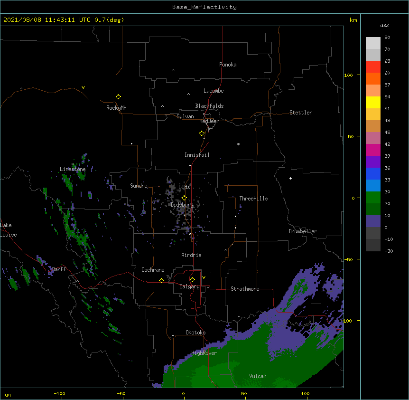
Task: Select the Drumheller label
Action: pyautogui.click(x=303, y=231)
